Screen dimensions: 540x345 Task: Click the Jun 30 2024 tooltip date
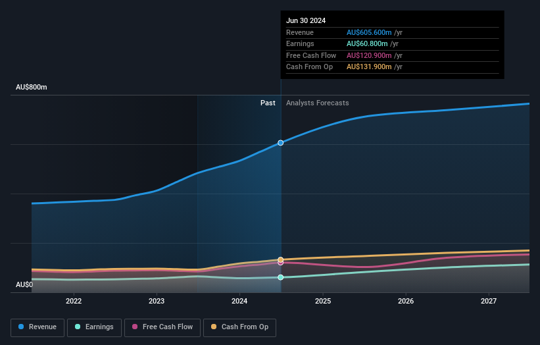point(306,20)
